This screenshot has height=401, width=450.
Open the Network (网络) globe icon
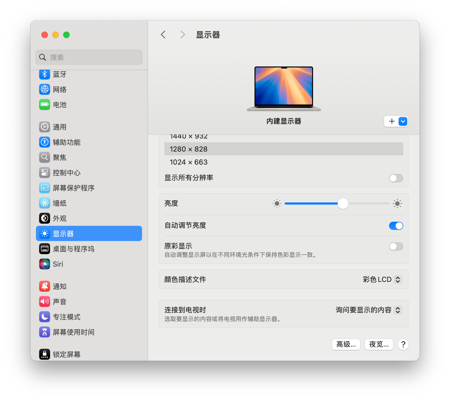click(x=45, y=90)
